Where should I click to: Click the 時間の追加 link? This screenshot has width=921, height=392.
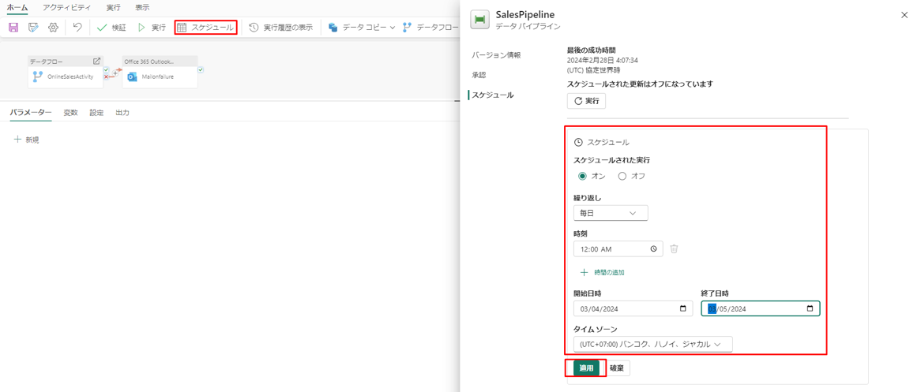tap(608, 273)
